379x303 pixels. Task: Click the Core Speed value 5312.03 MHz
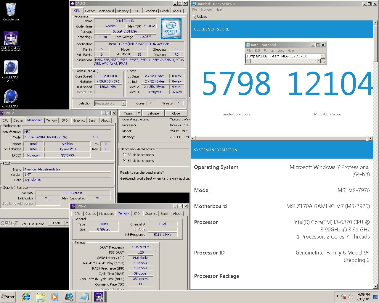click(108, 76)
